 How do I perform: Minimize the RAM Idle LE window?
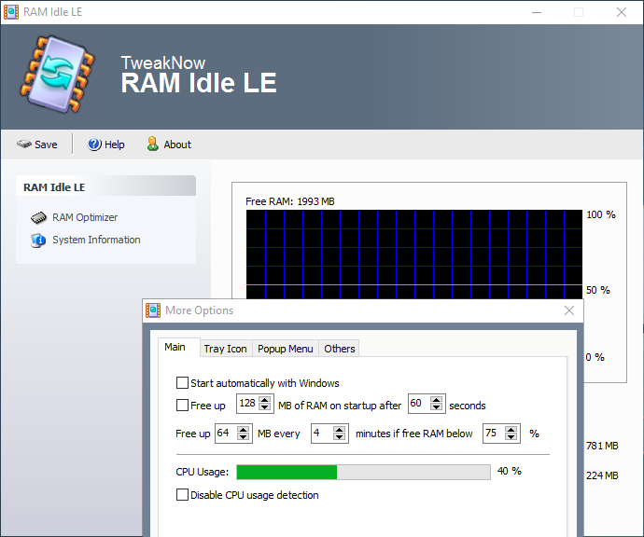pyautogui.click(x=537, y=12)
